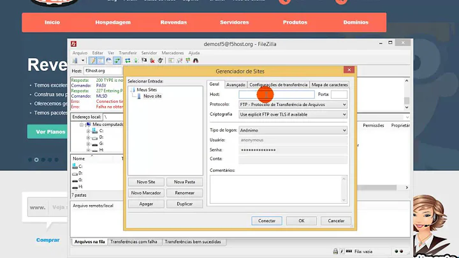
Task: Toggle the synchronized browsing toolbar icon
Action: (x=187, y=61)
